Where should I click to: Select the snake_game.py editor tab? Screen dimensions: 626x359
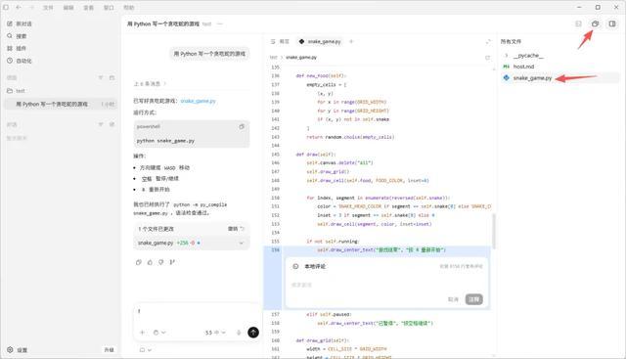click(320, 41)
